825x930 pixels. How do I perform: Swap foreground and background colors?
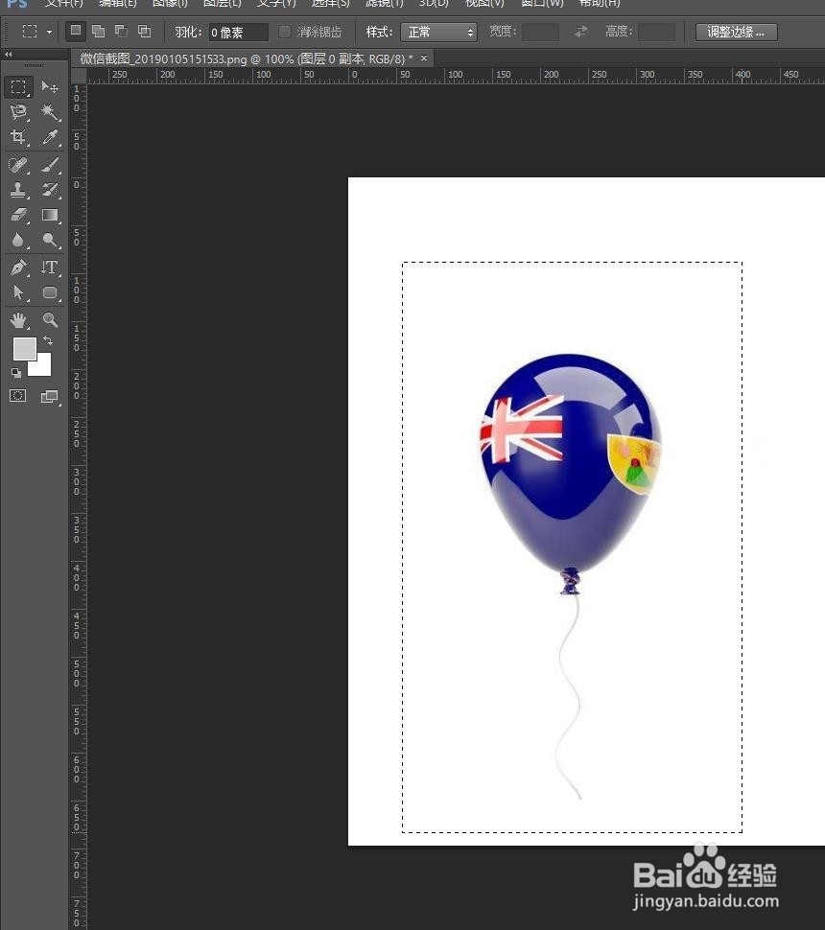(48, 341)
